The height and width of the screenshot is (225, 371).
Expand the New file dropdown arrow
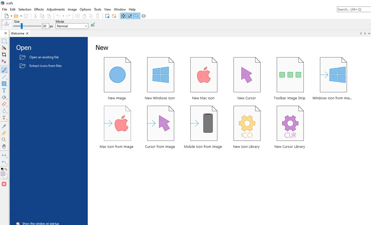click(x=11, y=16)
